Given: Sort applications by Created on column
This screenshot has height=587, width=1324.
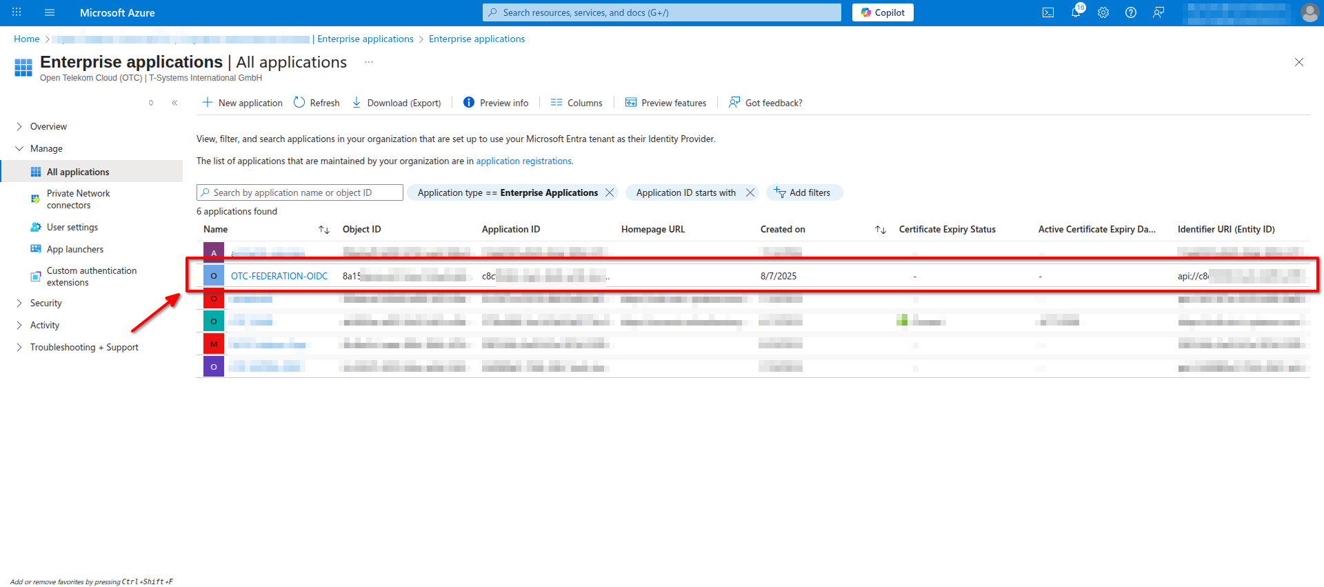Looking at the screenshot, I should 880,230.
